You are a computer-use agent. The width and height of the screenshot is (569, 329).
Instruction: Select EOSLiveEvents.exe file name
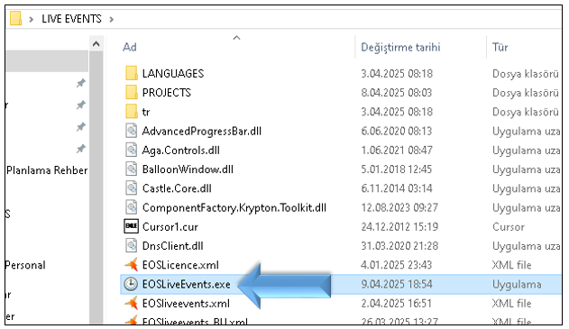(186, 284)
